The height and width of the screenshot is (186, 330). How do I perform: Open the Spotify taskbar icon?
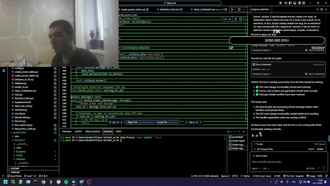tap(66, 182)
